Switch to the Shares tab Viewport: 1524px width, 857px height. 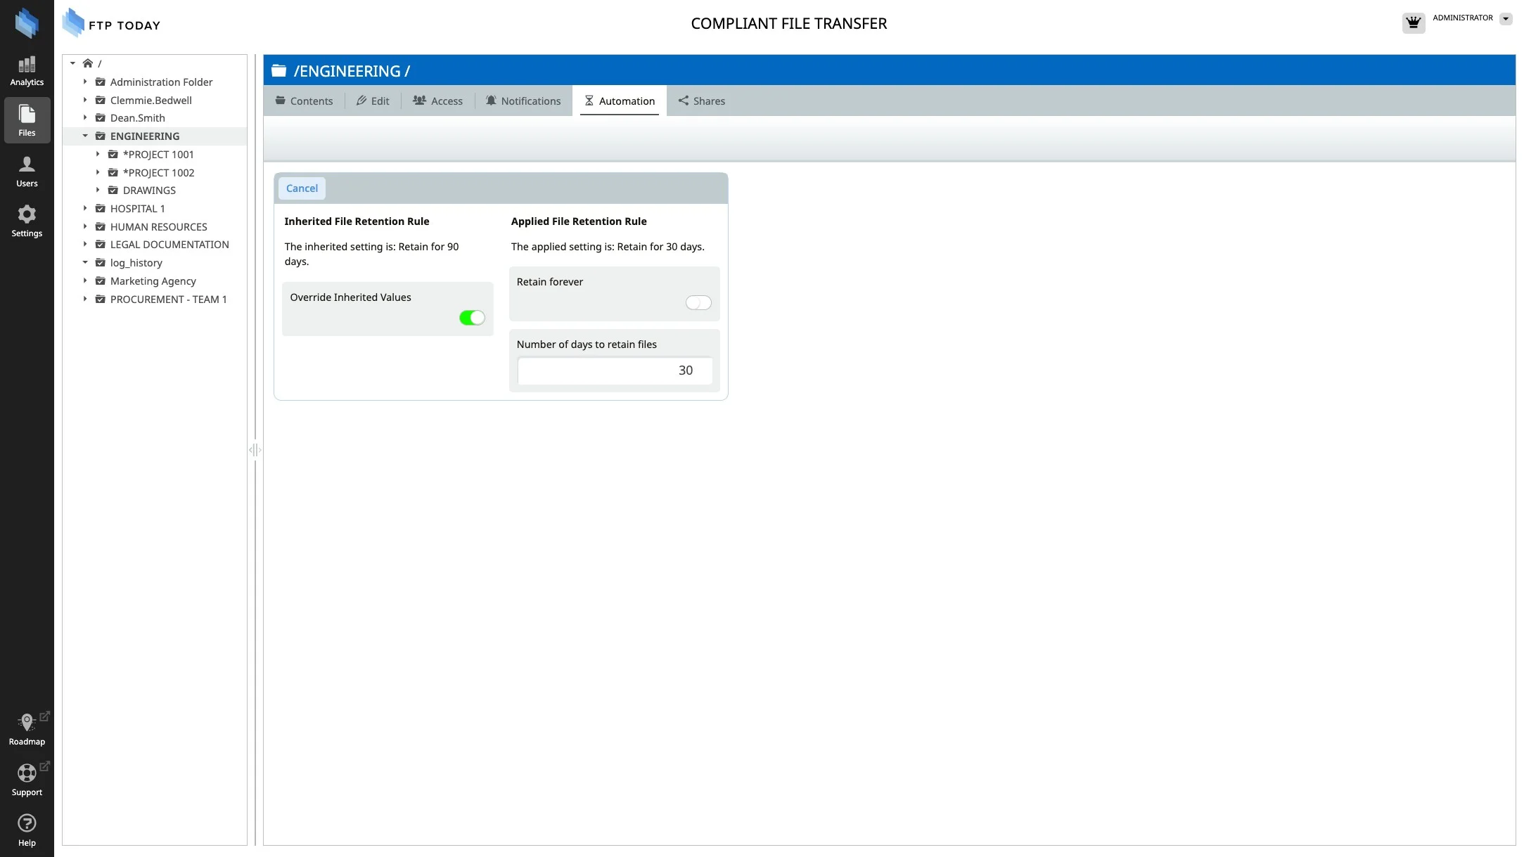click(701, 101)
